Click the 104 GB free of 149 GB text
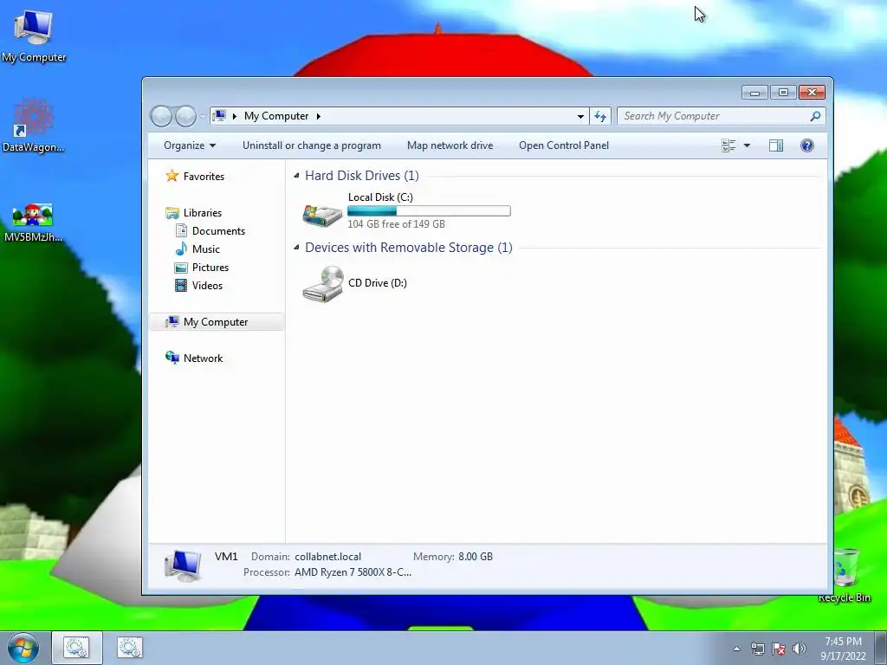This screenshot has height=665, width=887. click(396, 224)
